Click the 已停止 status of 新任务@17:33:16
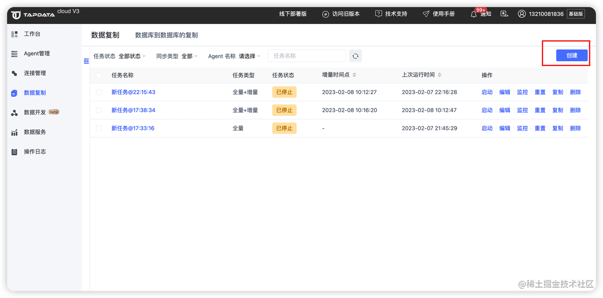 284,128
